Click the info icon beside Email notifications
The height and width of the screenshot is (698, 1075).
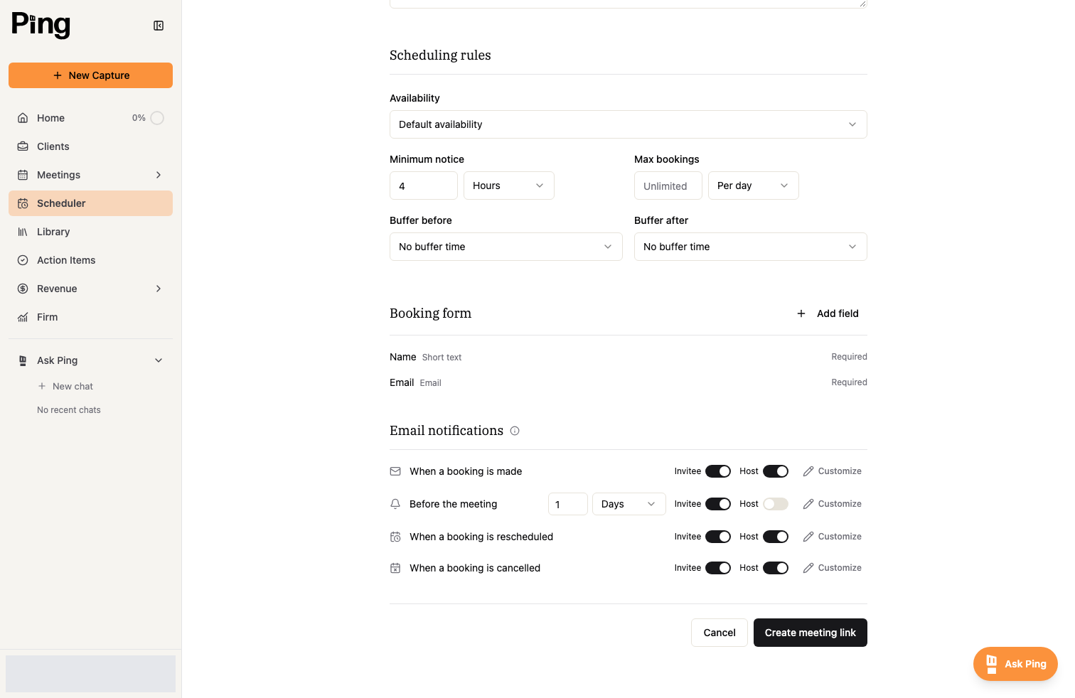point(515,431)
